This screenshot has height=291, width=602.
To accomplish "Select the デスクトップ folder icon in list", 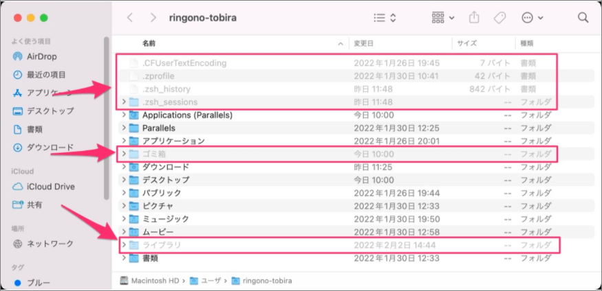I will click(x=133, y=180).
